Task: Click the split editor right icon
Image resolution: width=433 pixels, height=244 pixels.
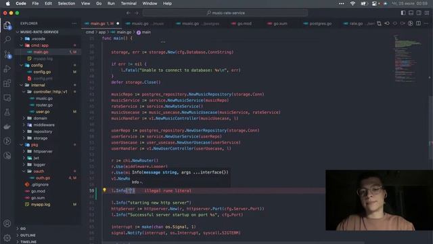Action: (x=418, y=24)
